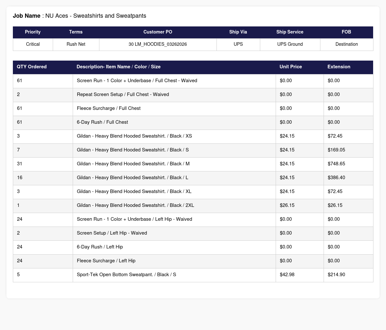
Task: Click the QTY Ordered column header
Action: (43, 67)
